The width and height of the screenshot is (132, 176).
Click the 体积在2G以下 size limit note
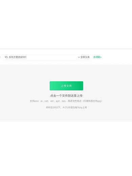click(66, 107)
